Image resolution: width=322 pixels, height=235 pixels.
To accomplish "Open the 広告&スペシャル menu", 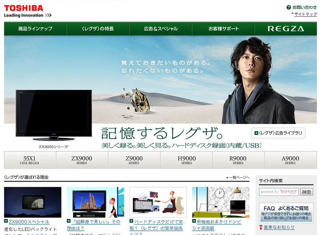I will click(161, 29).
